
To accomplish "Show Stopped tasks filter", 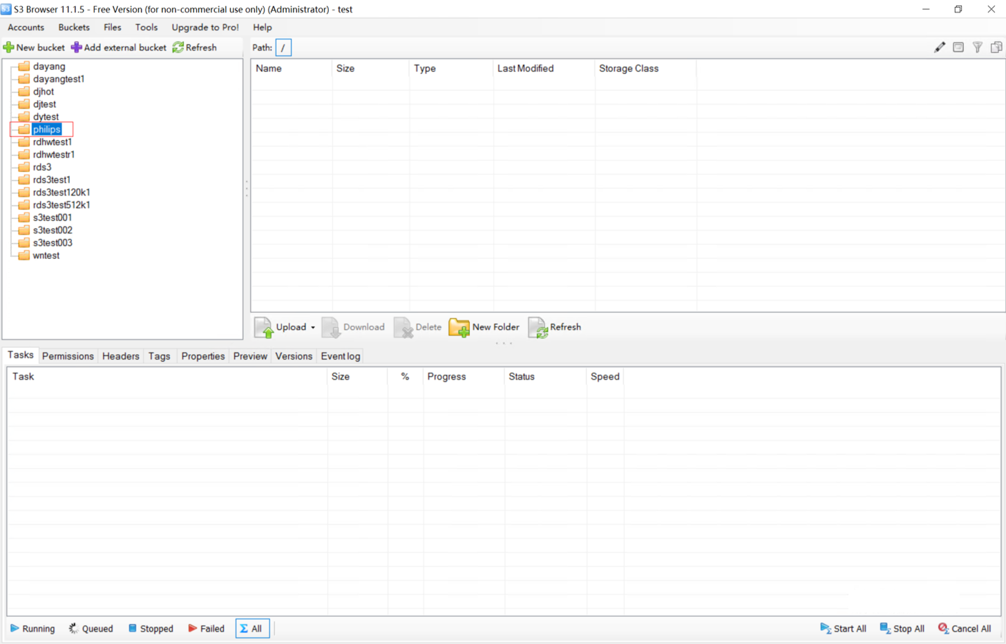I will click(151, 629).
